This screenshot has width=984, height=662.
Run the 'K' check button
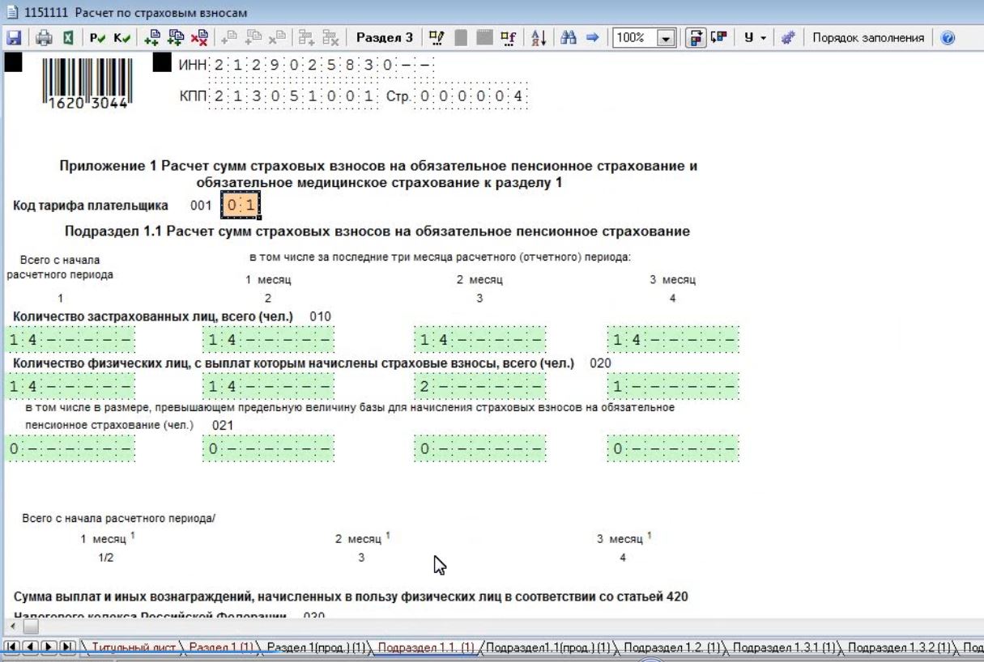[x=122, y=38]
